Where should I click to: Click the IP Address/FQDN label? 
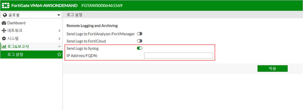(x=82, y=55)
